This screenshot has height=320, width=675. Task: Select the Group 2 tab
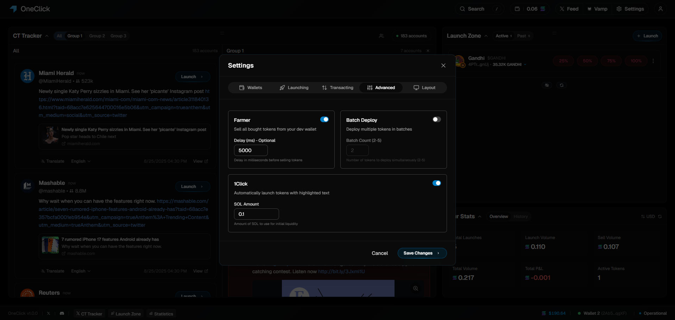(97, 36)
